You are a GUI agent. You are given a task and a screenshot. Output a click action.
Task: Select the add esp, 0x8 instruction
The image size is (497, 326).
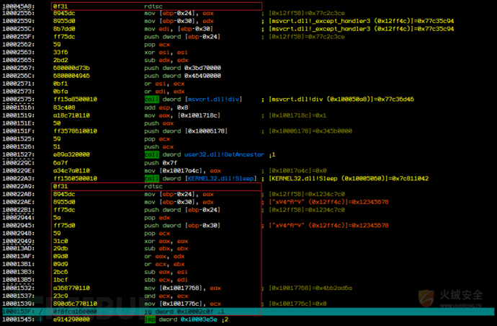click(166, 107)
